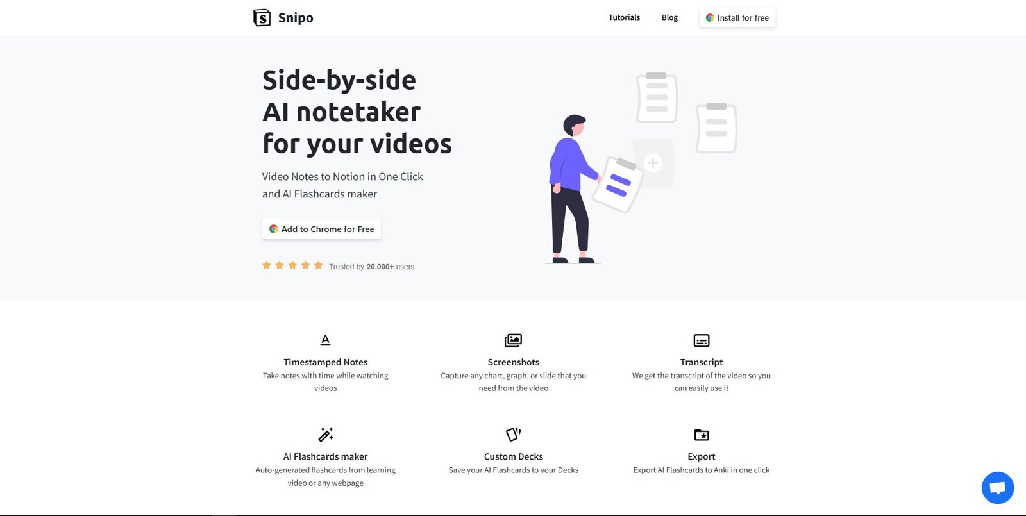Open the Blog menu item

(x=669, y=17)
